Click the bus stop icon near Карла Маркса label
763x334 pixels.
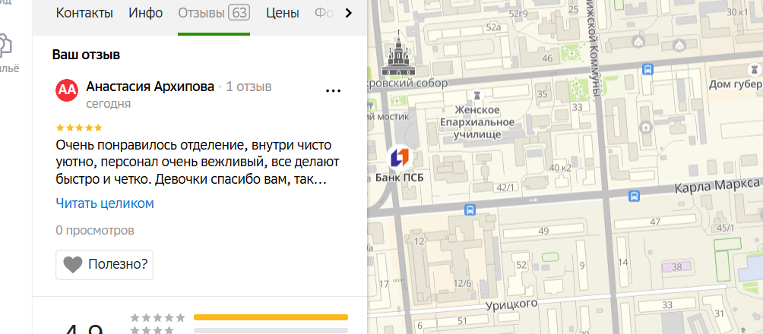click(634, 196)
